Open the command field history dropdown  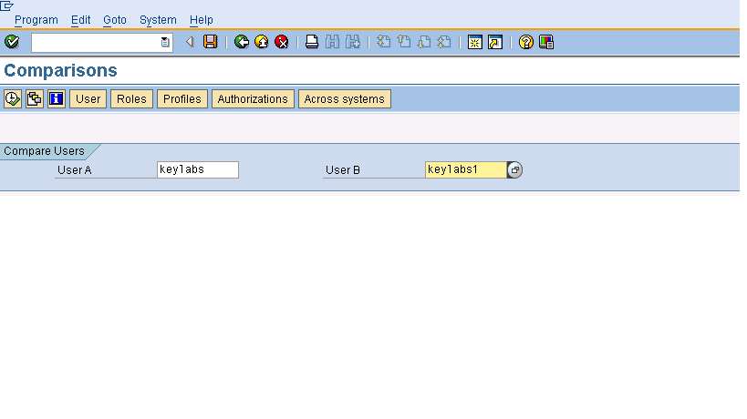[165, 42]
